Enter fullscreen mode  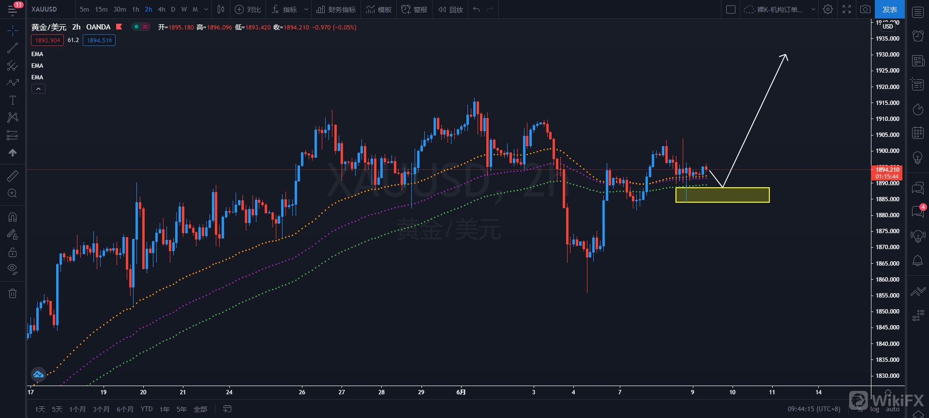click(847, 9)
